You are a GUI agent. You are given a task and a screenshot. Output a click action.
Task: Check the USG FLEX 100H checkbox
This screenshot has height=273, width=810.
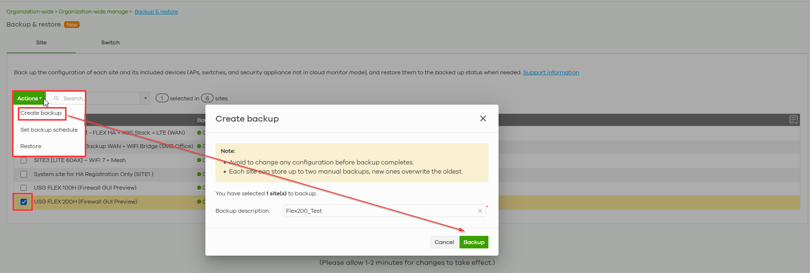pos(24,188)
